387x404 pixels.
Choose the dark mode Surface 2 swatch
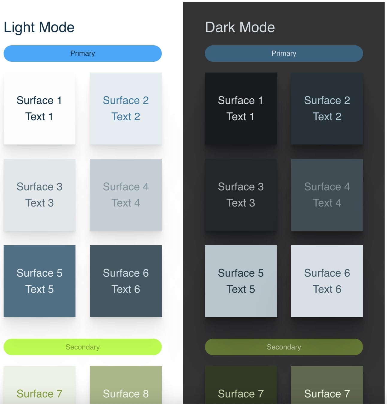click(x=327, y=108)
